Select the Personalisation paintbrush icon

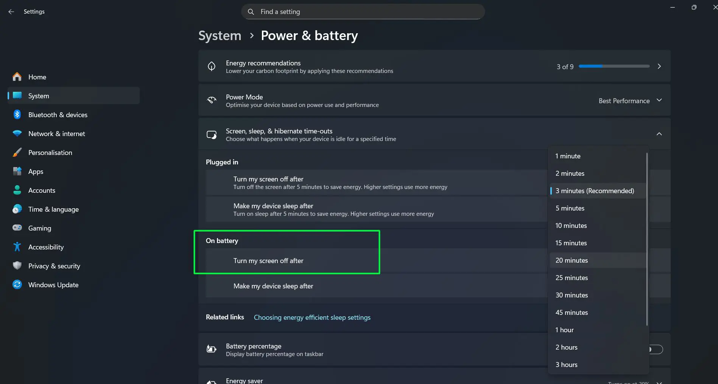(x=17, y=152)
